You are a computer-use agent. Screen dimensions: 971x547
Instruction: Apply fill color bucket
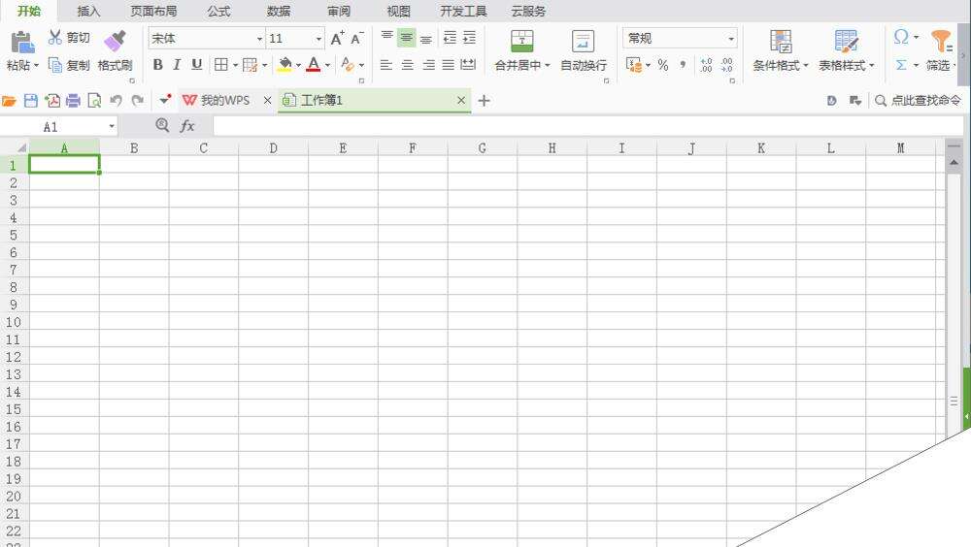point(285,64)
